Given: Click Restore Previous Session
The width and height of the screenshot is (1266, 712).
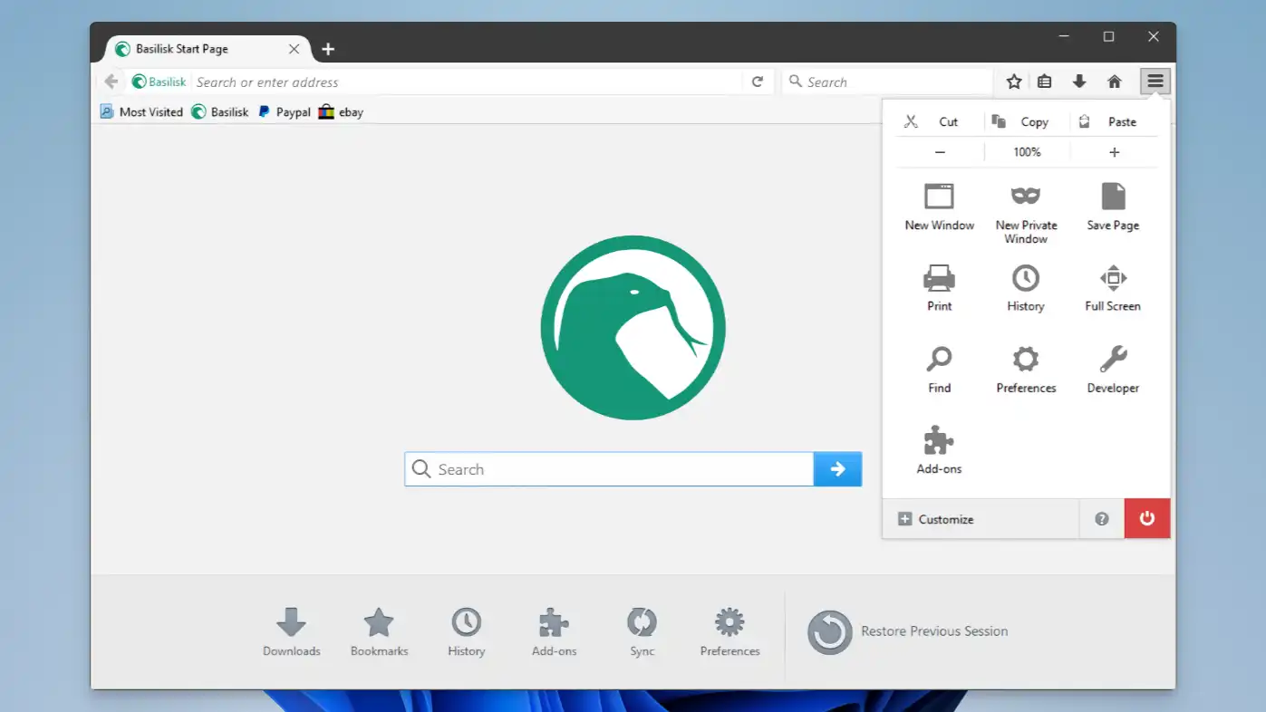Looking at the screenshot, I should tap(906, 631).
